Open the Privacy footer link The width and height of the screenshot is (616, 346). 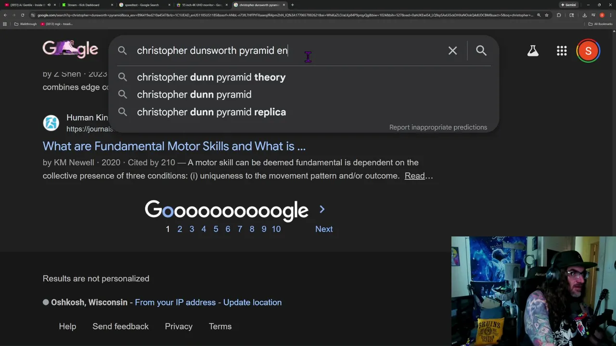point(179,326)
